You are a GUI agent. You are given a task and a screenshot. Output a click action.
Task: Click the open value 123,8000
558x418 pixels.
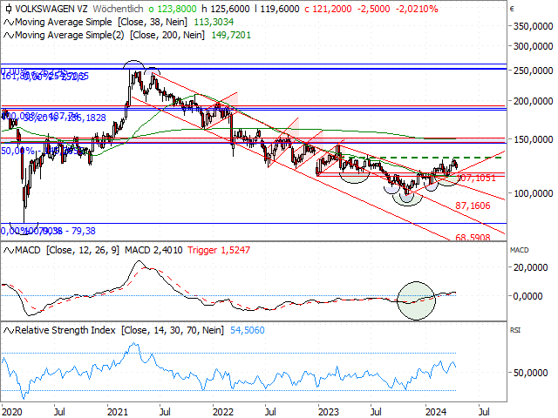coord(177,10)
